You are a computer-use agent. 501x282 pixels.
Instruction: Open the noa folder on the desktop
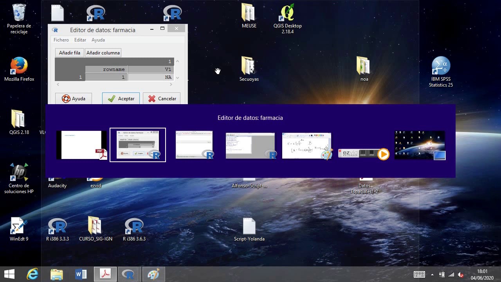coord(364,69)
